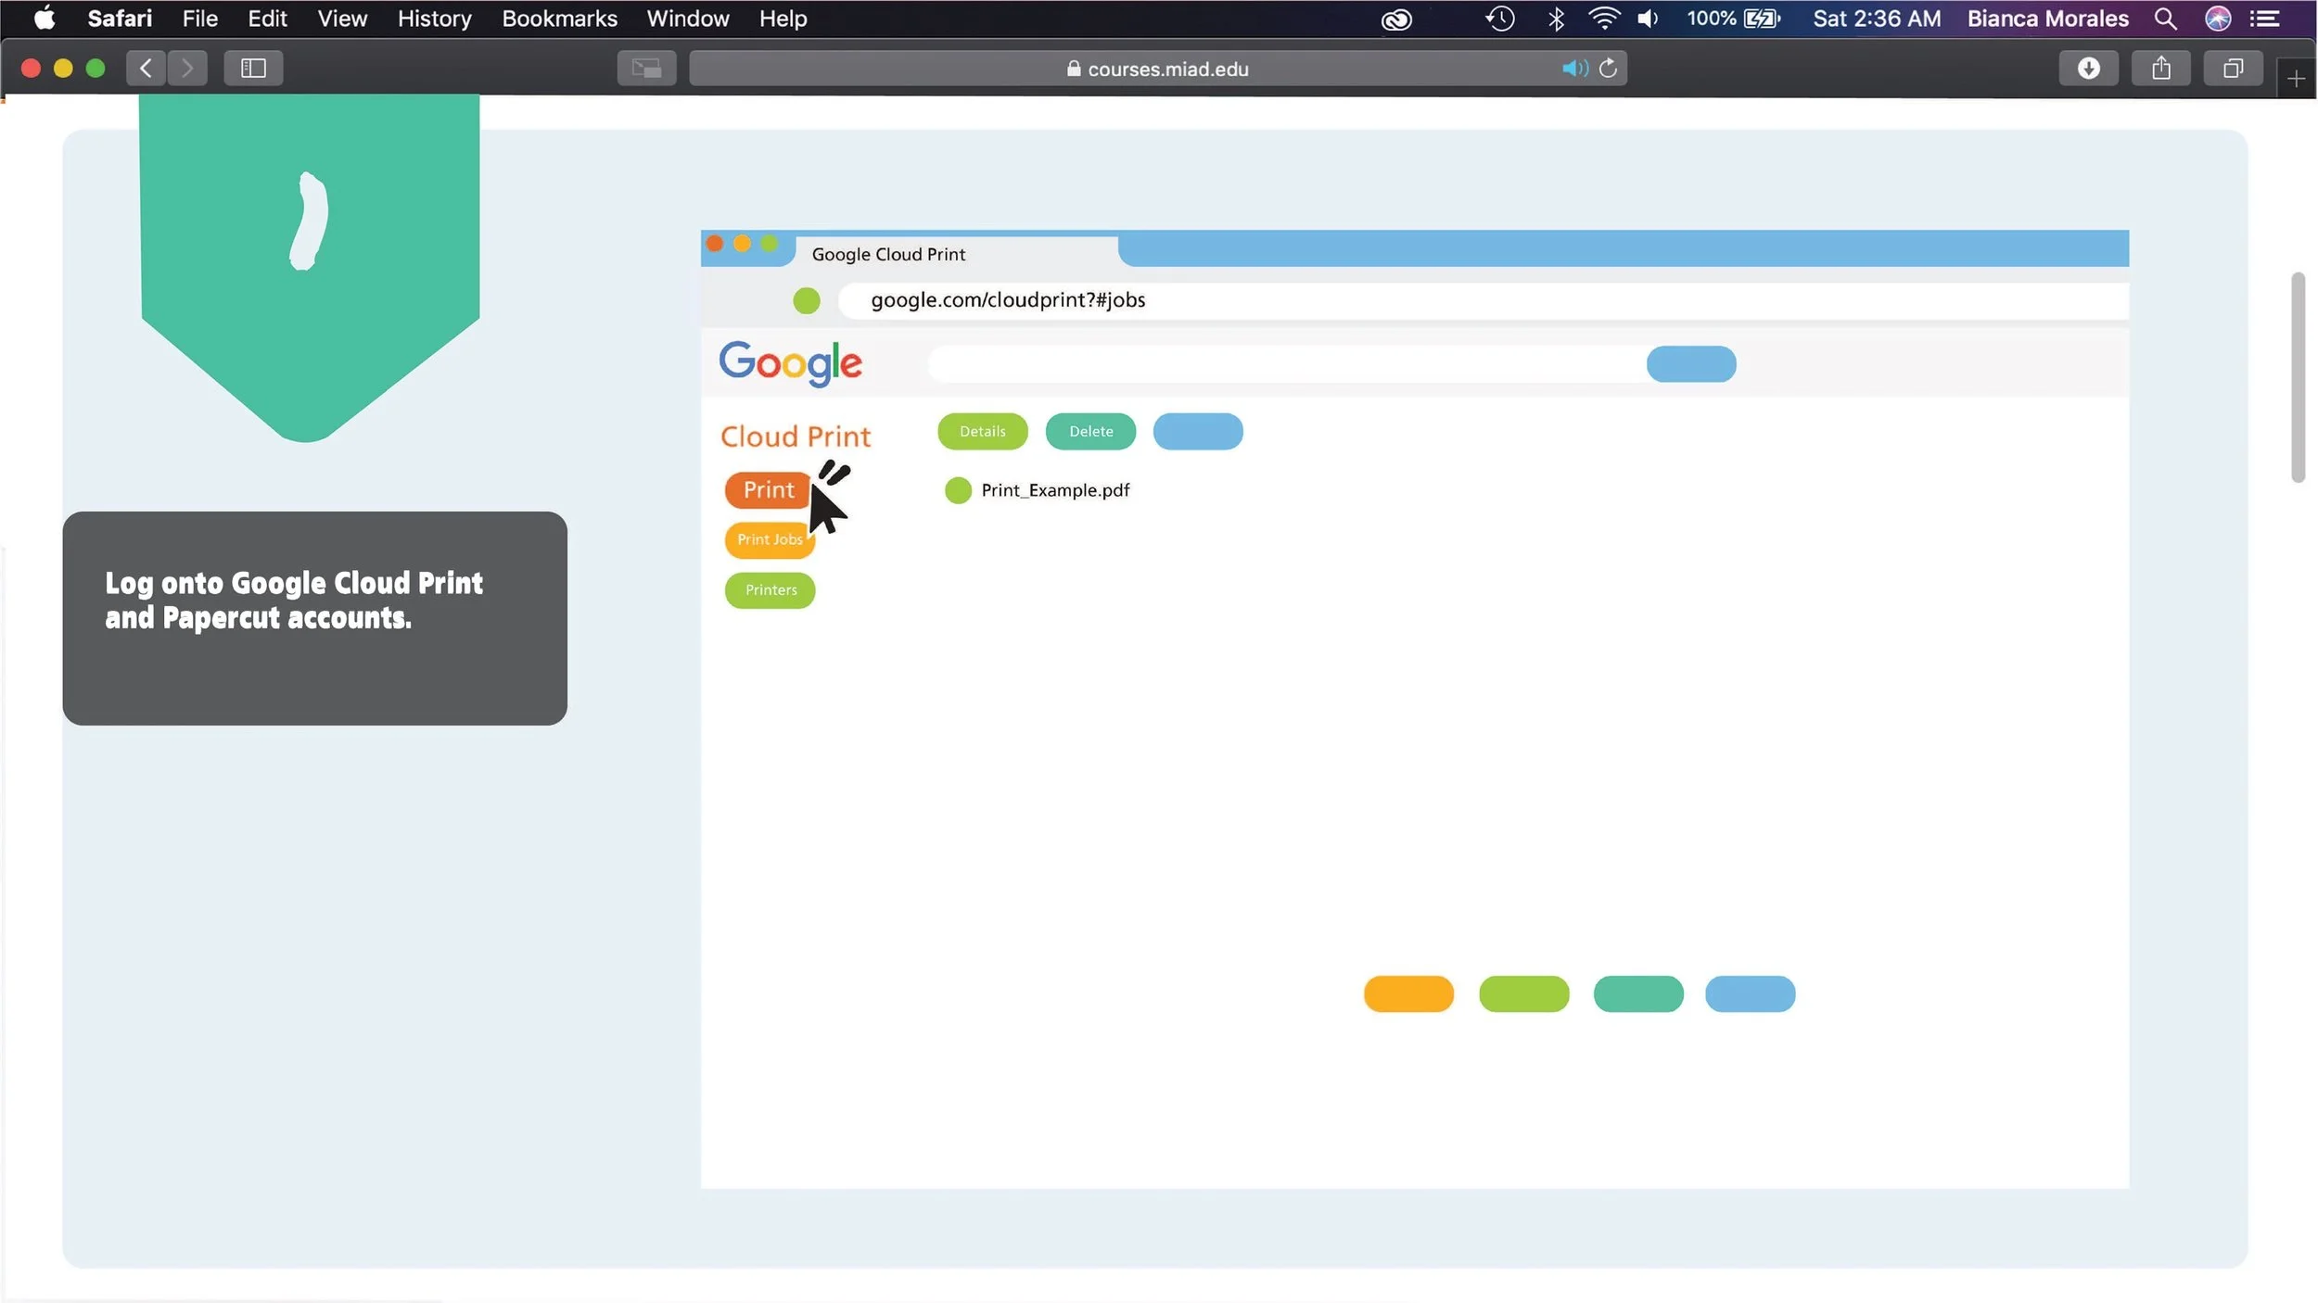The height and width of the screenshot is (1303, 2318).
Task: Click the Share icon in the toolbar
Action: 2160,69
